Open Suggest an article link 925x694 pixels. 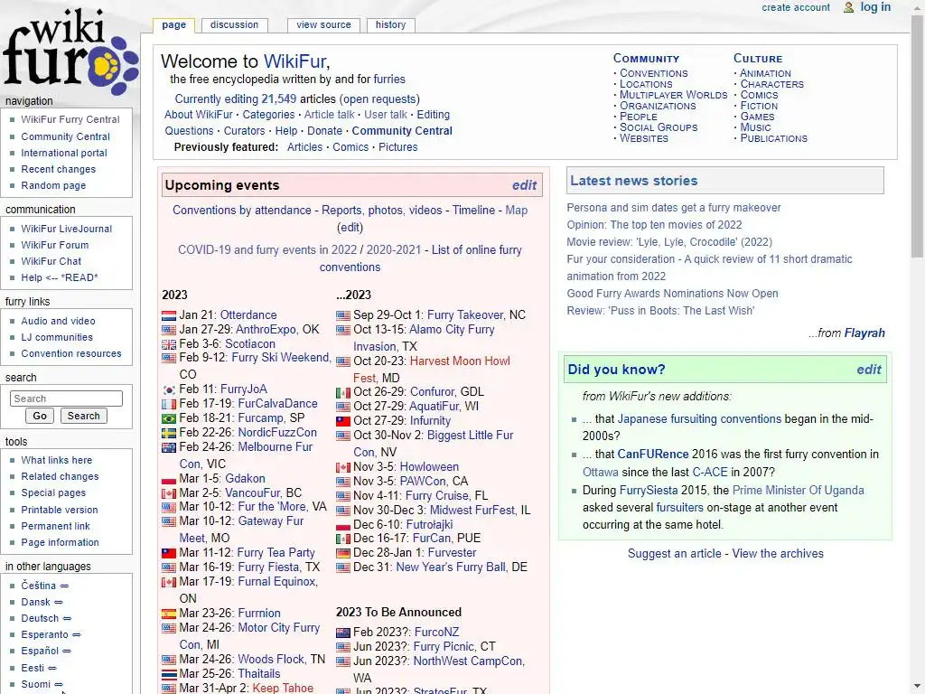(x=674, y=554)
